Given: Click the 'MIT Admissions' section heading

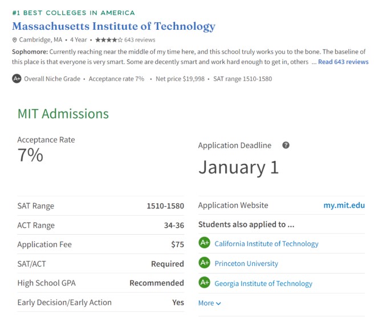Looking at the screenshot, I should [63, 114].
